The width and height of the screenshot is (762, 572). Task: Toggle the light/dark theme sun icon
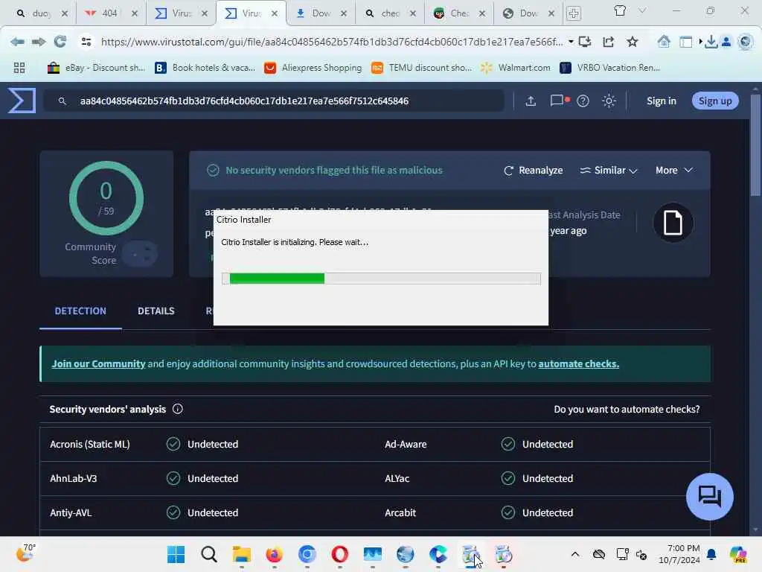point(609,101)
